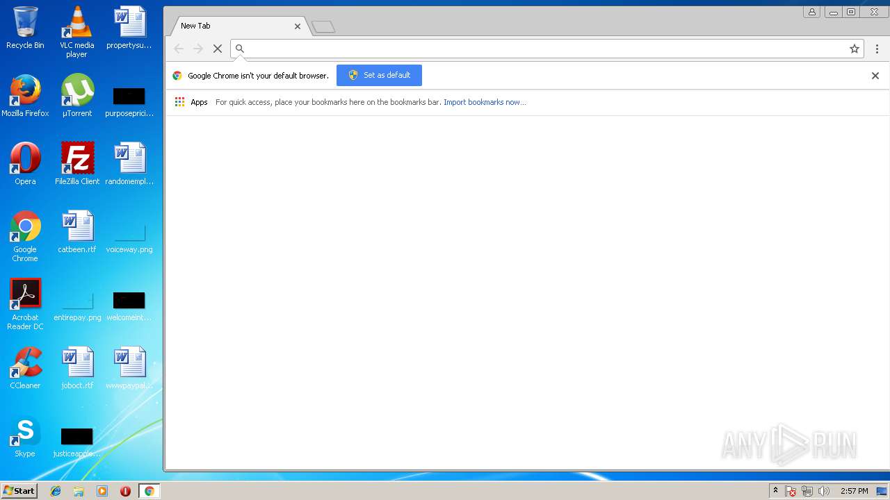Click Set as default button
The height and width of the screenshot is (500, 890).
[379, 75]
